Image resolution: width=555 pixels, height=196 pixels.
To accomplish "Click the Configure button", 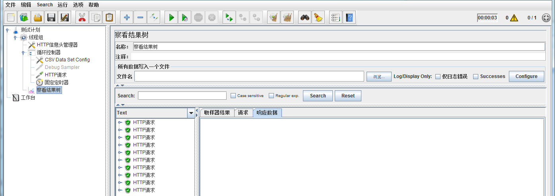I will coord(526,76).
